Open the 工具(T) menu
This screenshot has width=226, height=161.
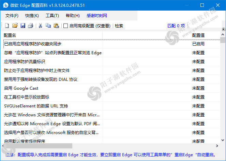(x=52, y=16)
